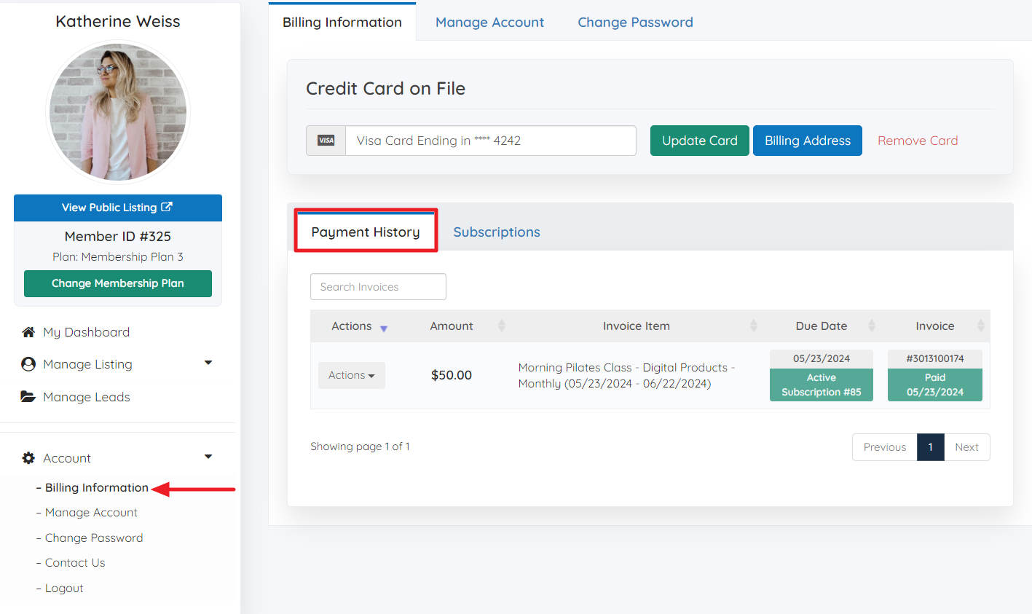Click the Billing Address button

pos(808,141)
